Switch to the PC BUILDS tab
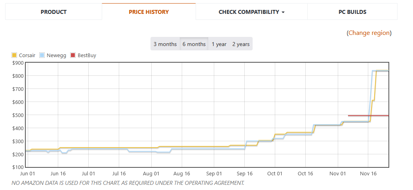Image resolution: width=413 pixels, height=190 pixels. 352,12
